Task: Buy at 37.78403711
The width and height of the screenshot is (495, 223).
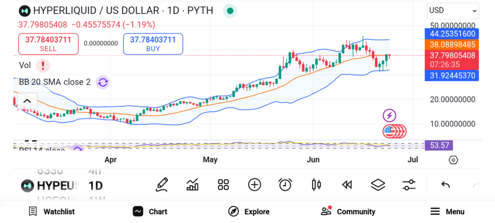Action: (153, 44)
